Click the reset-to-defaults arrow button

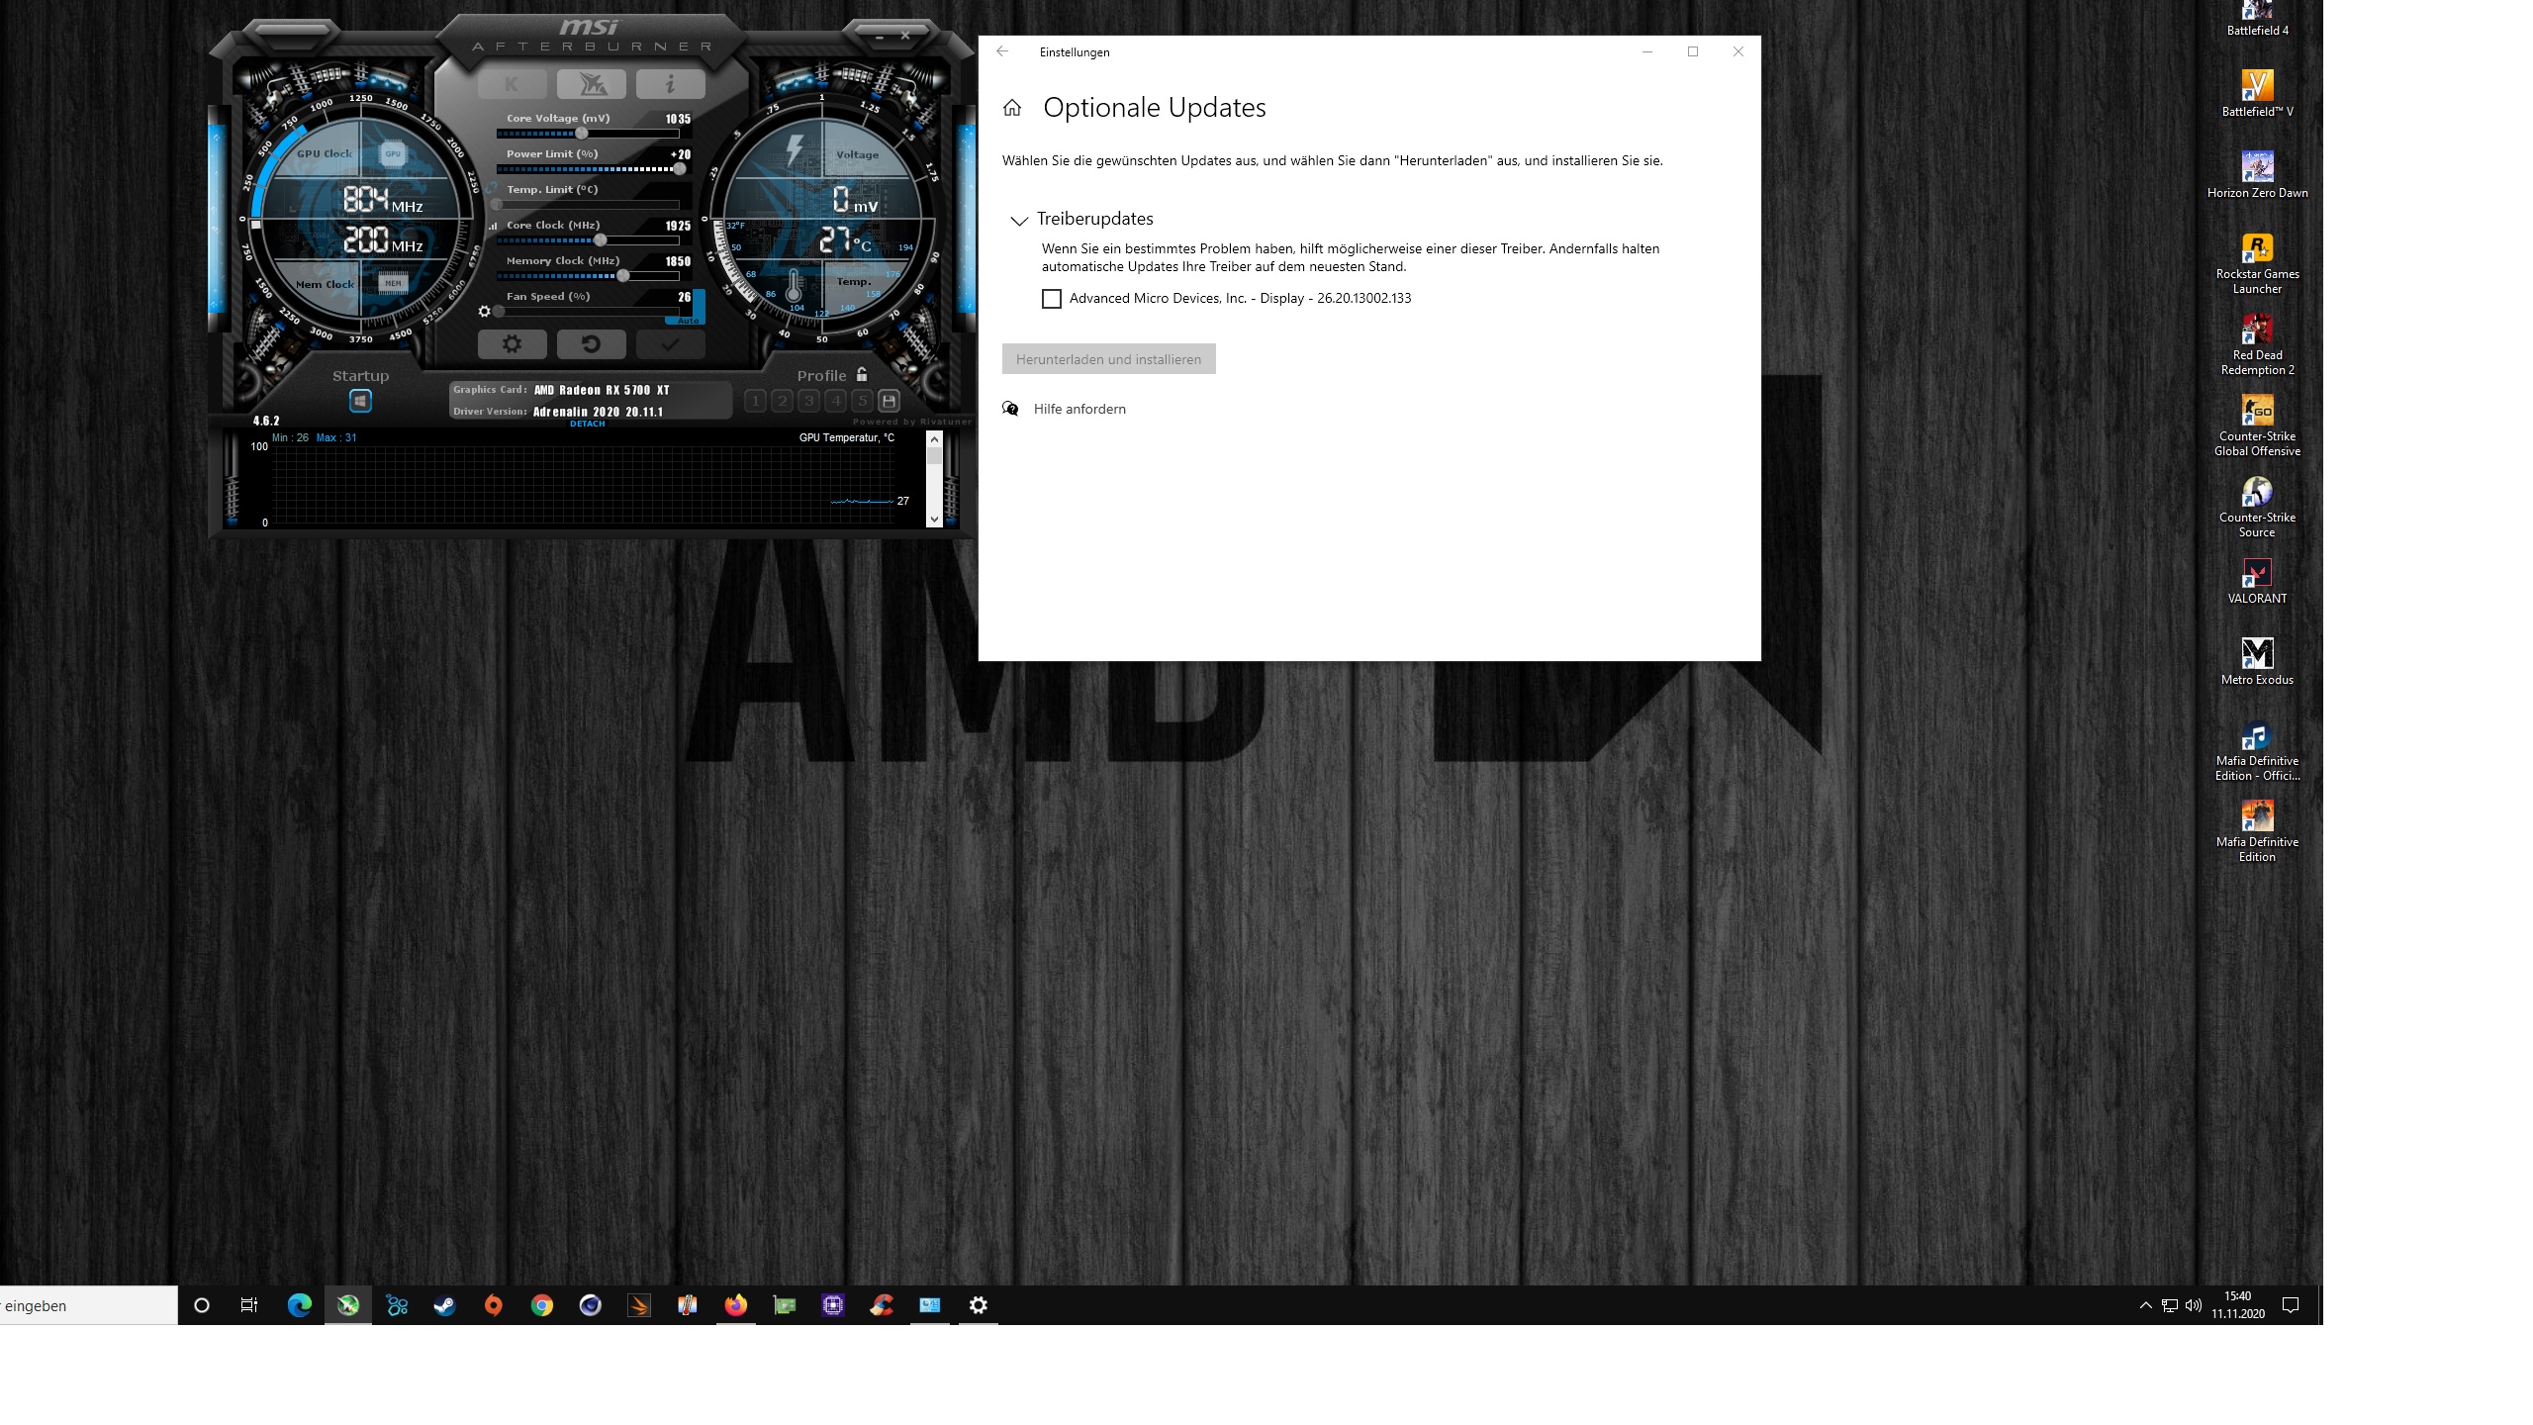click(591, 344)
